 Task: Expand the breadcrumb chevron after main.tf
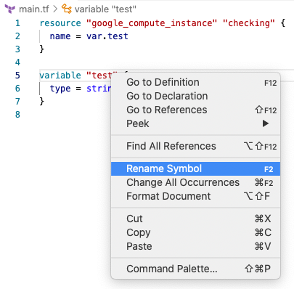(55, 9)
